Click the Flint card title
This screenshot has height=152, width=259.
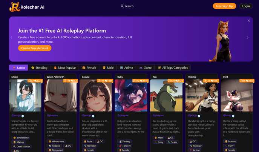[x=225, y=77]
